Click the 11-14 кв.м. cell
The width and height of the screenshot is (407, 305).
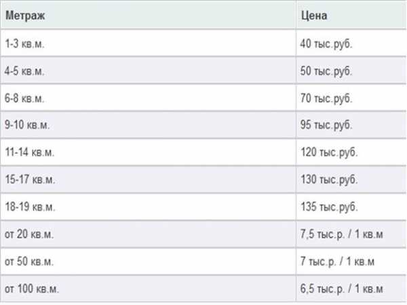coord(29,152)
